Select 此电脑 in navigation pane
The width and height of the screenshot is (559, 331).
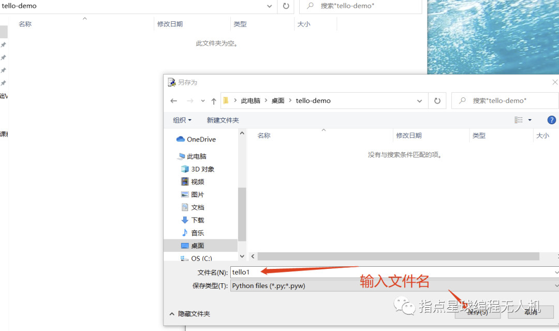pos(193,156)
